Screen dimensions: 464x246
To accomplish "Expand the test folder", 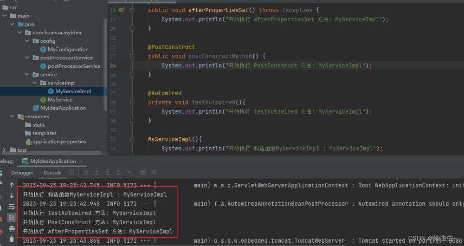I will coord(4,150).
